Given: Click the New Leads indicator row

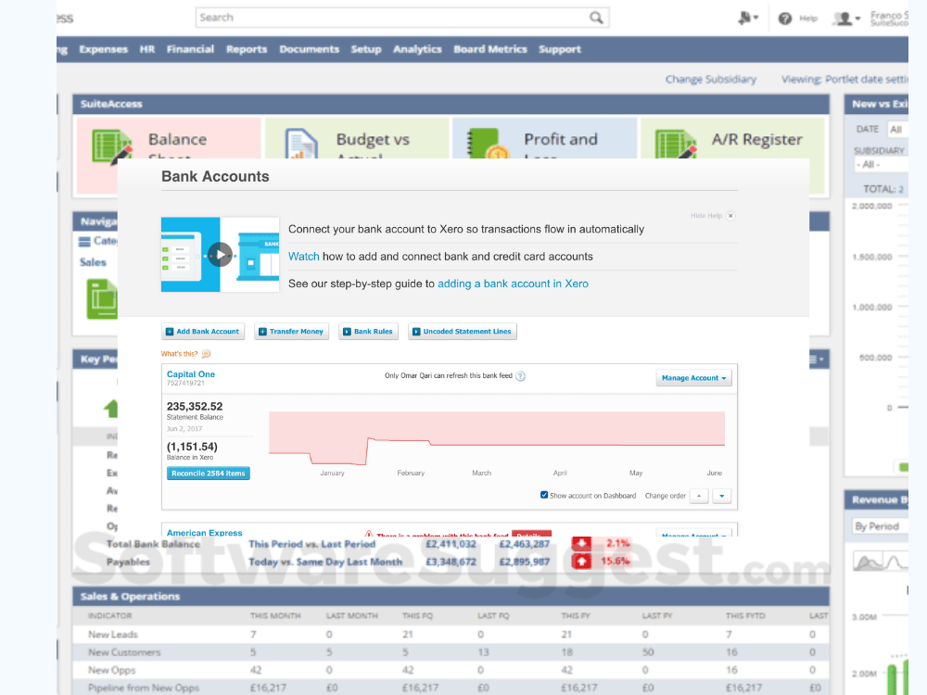Looking at the screenshot, I should (451, 634).
